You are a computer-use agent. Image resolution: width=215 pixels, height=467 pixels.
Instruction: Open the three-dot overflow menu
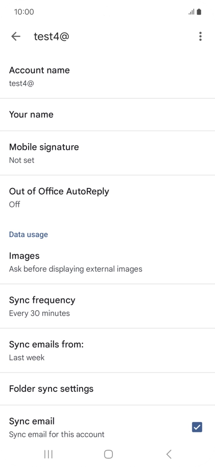pos(200,36)
